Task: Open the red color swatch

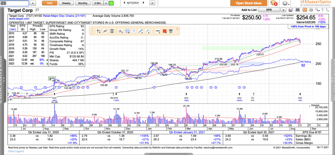Action: pyautogui.click(x=164, y=31)
